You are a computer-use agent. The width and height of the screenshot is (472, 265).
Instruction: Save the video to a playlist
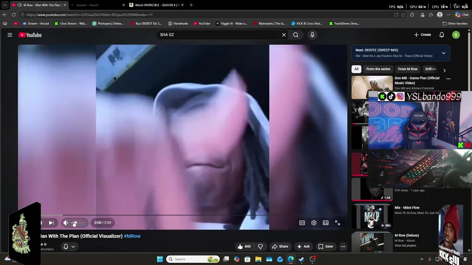tap(326, 247)
